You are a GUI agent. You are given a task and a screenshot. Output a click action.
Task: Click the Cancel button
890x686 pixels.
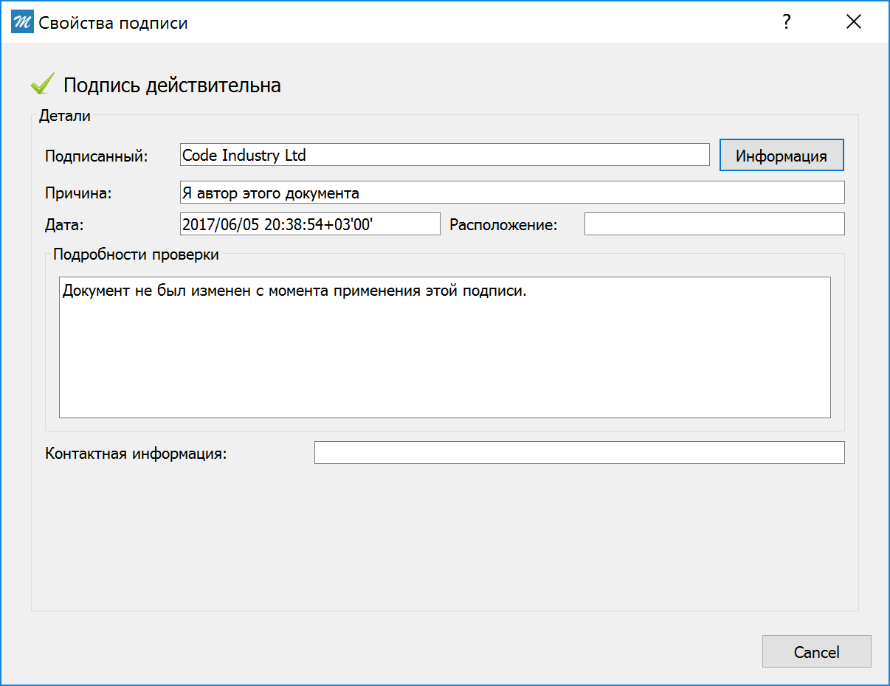coord(816,652)
